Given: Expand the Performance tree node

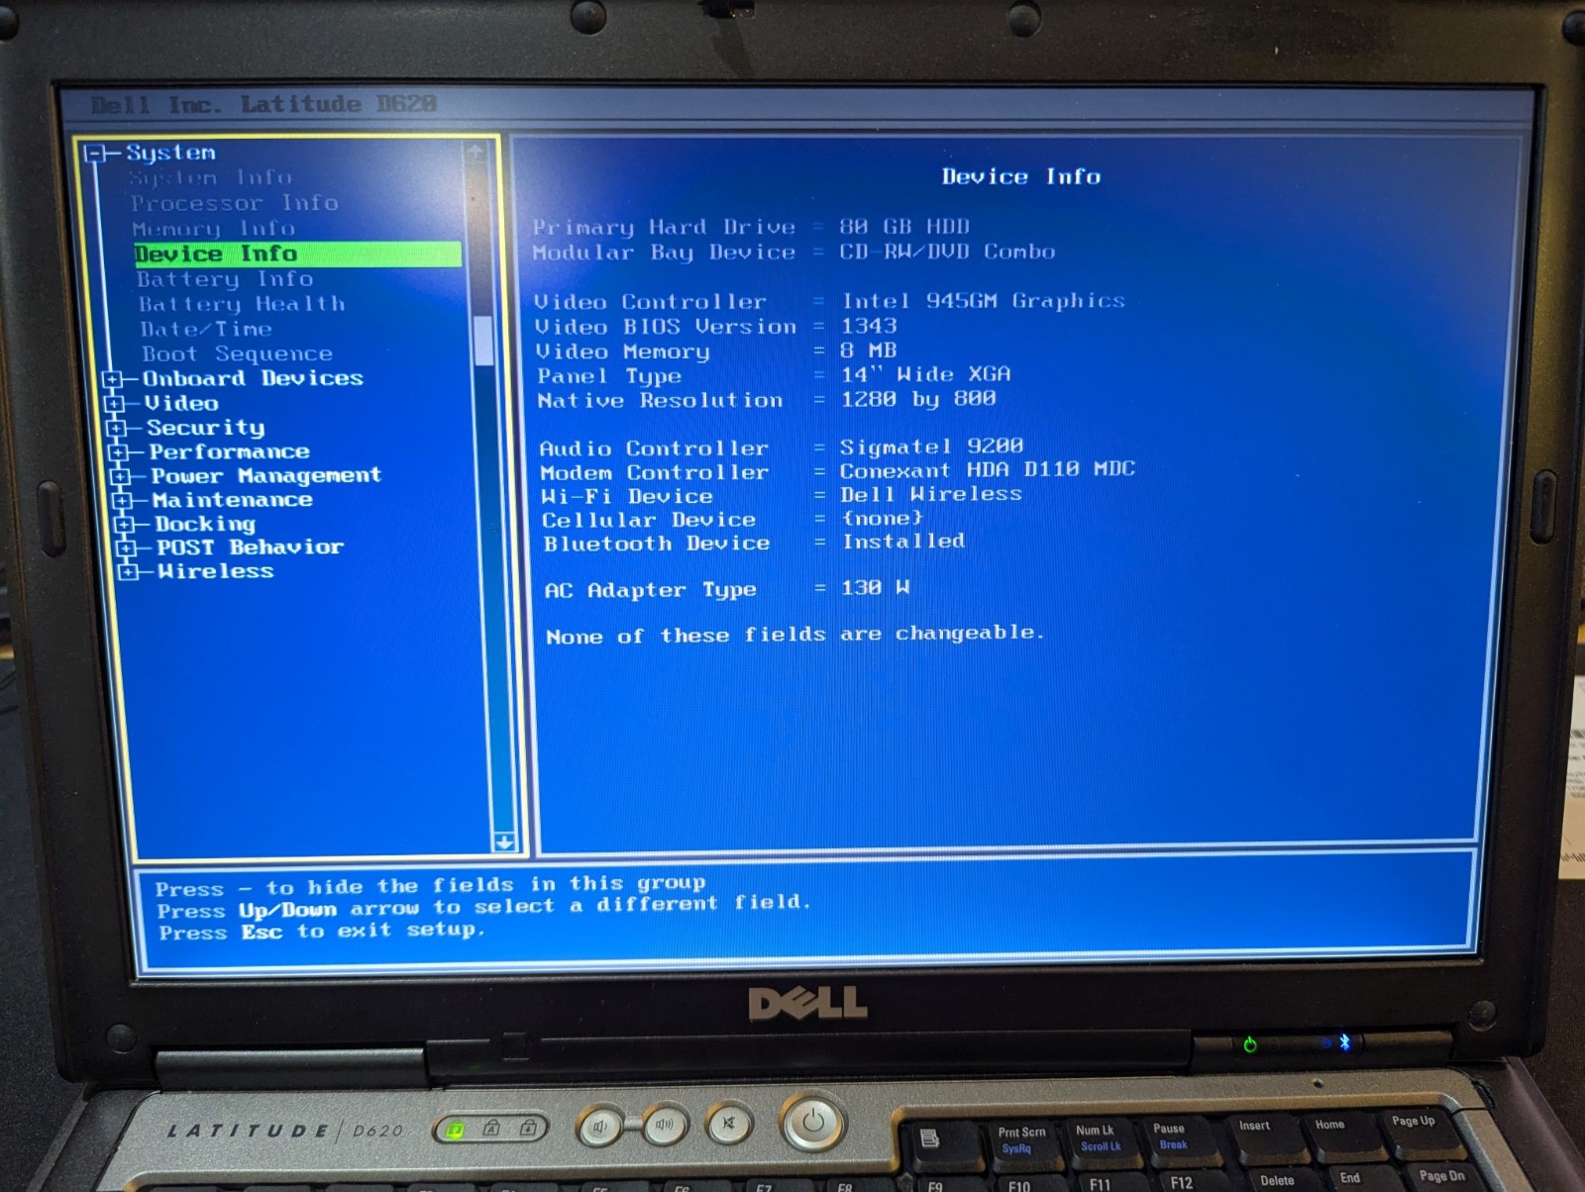Looking at the screenshot, I should (119, 452).
